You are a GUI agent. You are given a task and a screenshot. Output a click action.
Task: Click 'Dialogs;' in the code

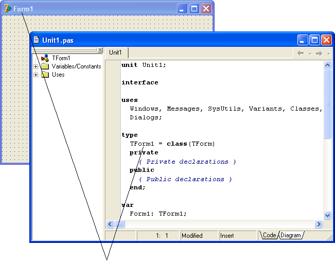[146, 117]
